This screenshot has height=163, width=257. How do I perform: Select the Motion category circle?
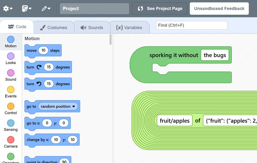click(x=11, y=40)
